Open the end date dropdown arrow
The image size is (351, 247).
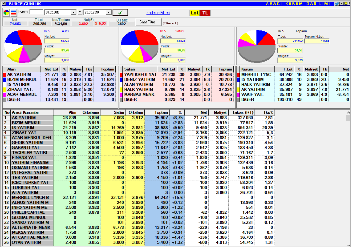click(x=108, y=12)
